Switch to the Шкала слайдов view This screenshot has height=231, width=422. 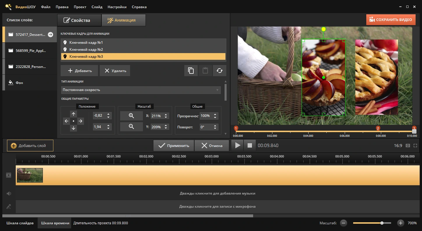pos(20,223)
